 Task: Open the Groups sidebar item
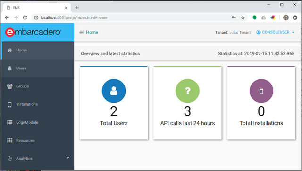(37, 86)
